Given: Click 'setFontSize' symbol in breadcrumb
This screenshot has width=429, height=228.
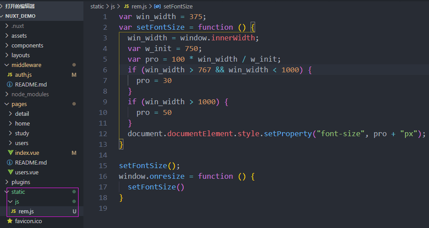Looking at the screenshot, I should pyautogui.click(x=178, y=6).
